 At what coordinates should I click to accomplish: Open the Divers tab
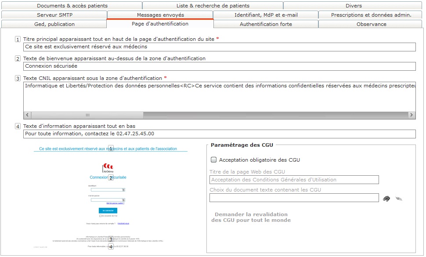coord(354,6)
